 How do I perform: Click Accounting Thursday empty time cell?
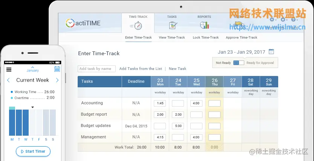(214, 104)
